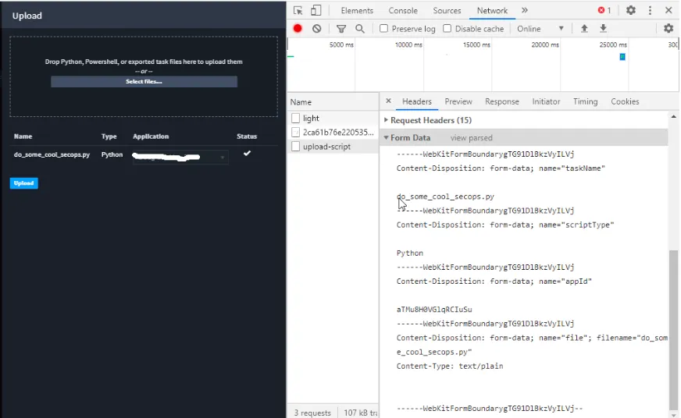
Task: Show more DevTools tabs chevron
Action: (525, 10)
